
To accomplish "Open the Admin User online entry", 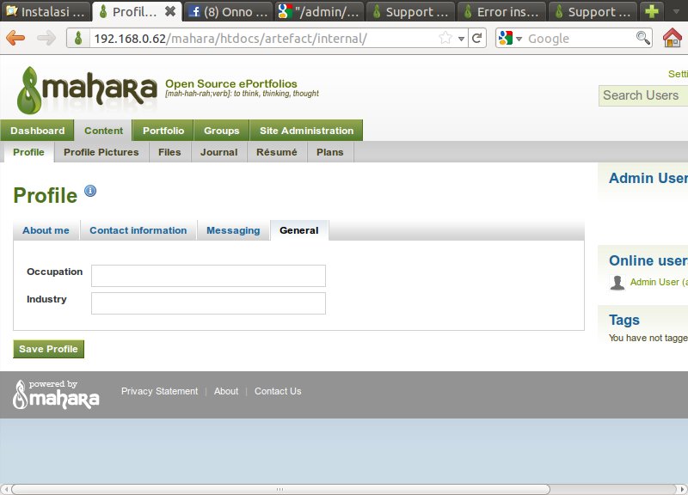I will click(659, 282).
